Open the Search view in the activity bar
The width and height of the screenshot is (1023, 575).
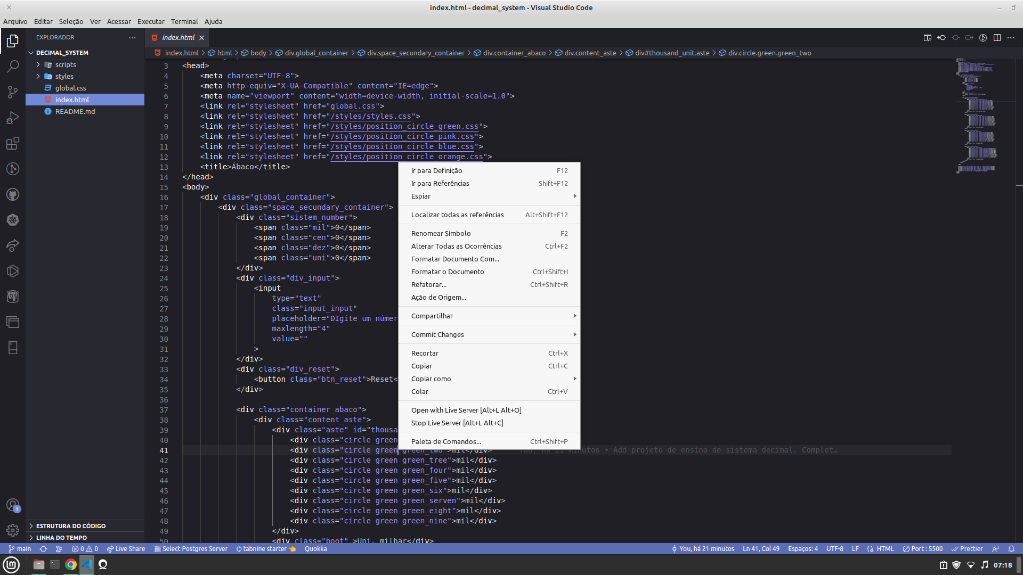coord(13,66)
